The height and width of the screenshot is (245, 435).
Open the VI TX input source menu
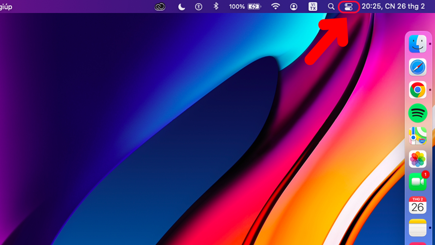click(313, 6)
